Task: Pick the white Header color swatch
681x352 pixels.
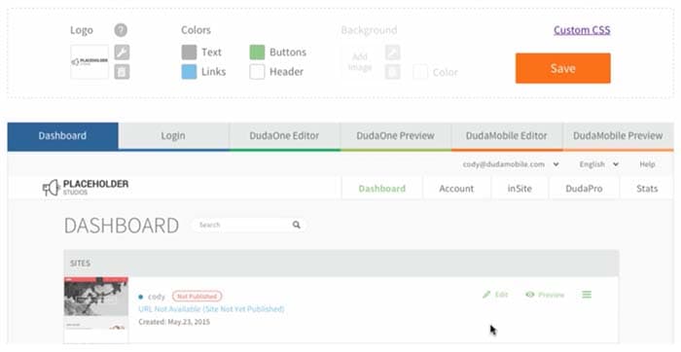Action: 257,72
